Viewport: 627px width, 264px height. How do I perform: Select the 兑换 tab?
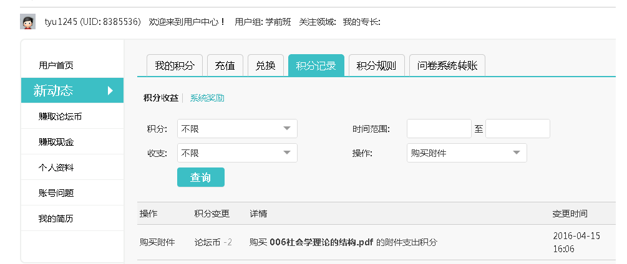pos(265,65)
